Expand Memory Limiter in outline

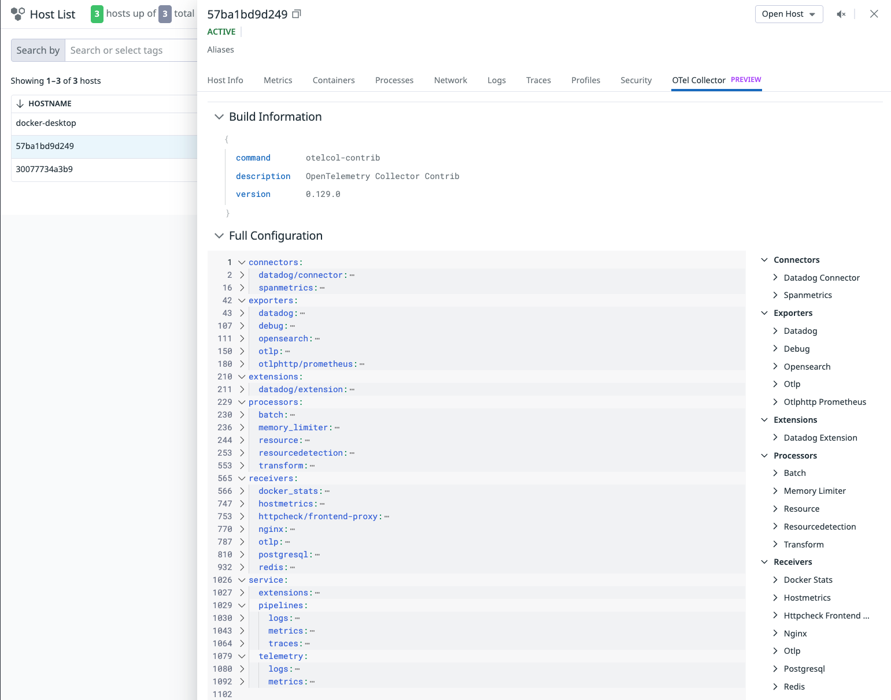click(x=775, y=491)
